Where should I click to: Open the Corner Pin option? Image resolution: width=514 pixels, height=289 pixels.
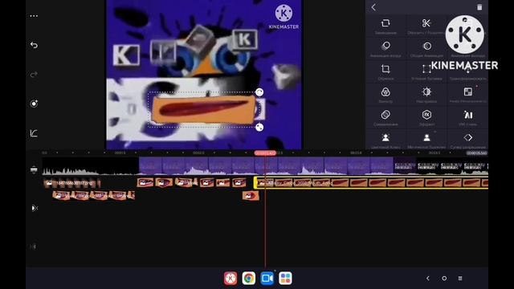pos(426,71)
